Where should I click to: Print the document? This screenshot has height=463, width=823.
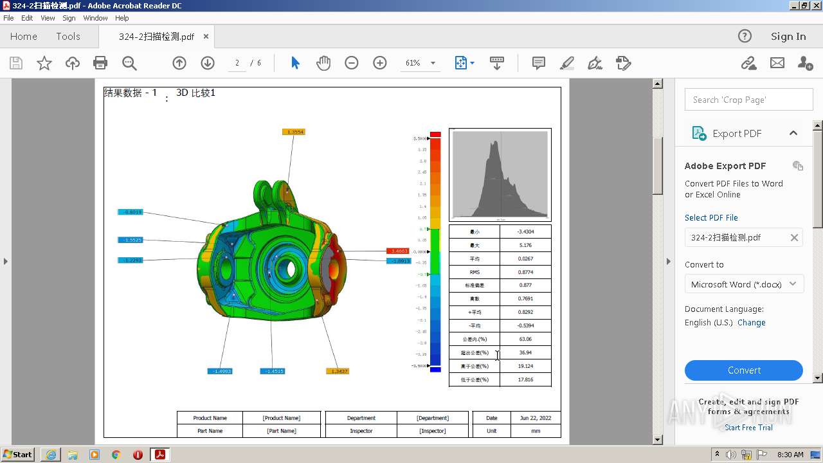100,63
